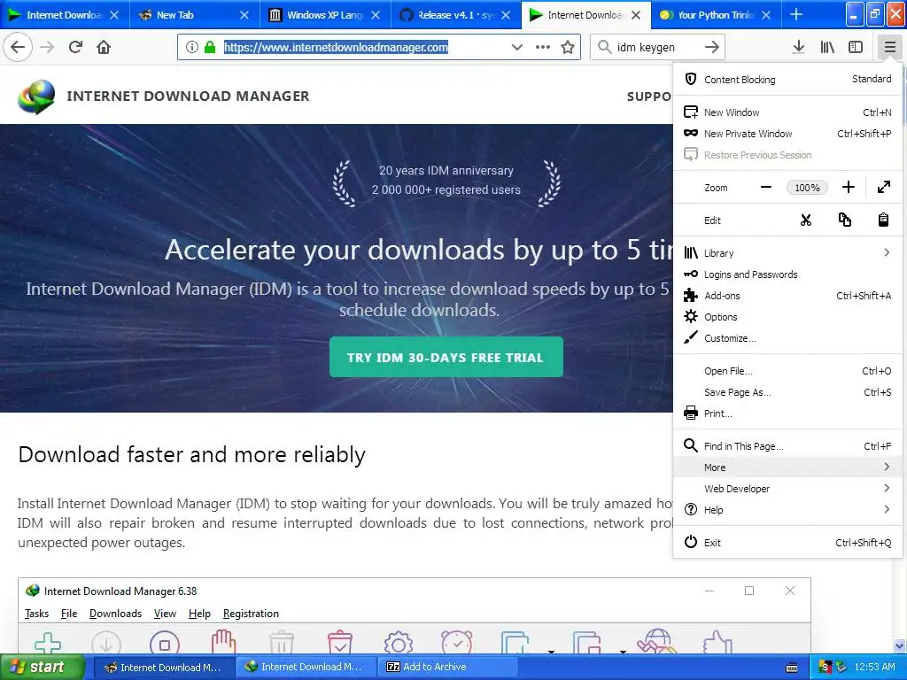
Task: Reload the current page
Action: click(75, 47)
